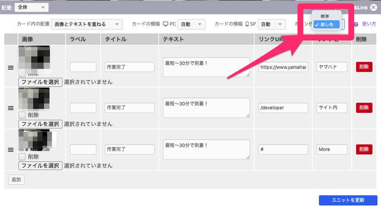Screen dimensions: 381x207
Task: Open the SP card width dropdown
Action: 272,24
